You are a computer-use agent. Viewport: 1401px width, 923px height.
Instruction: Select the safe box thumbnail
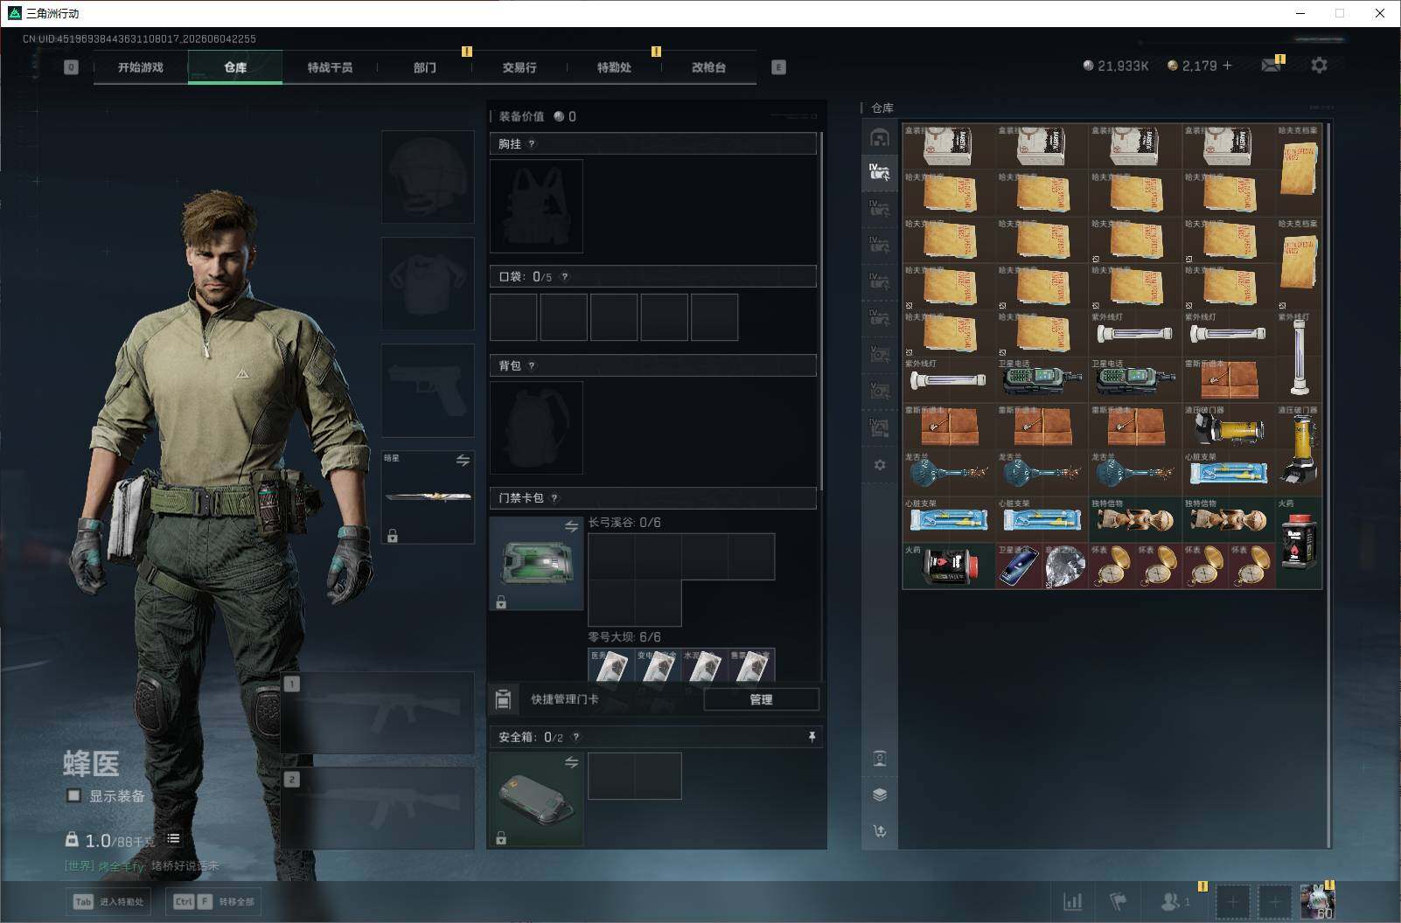(536, 800)
